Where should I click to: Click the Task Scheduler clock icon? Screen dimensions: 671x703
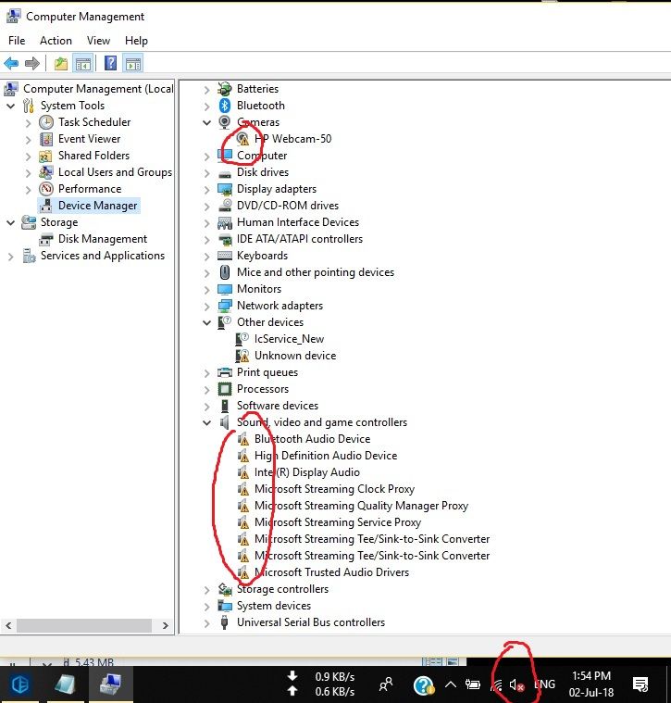pyautogui.click(x=46, y=122)
